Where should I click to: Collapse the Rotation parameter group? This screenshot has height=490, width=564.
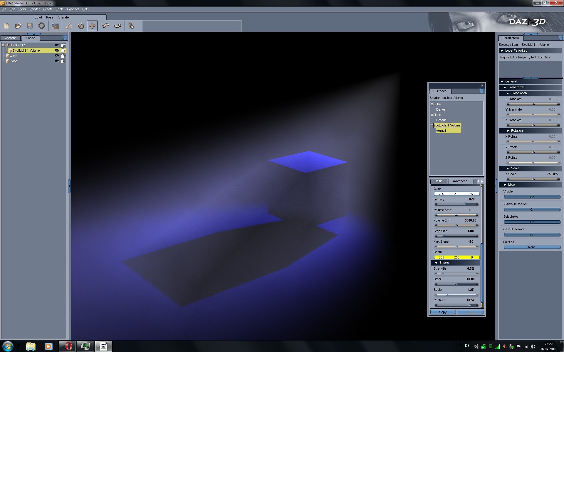[508, 131]
